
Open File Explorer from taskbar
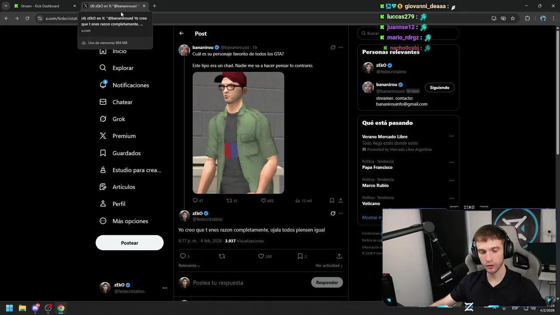click(x=22, y=308)
